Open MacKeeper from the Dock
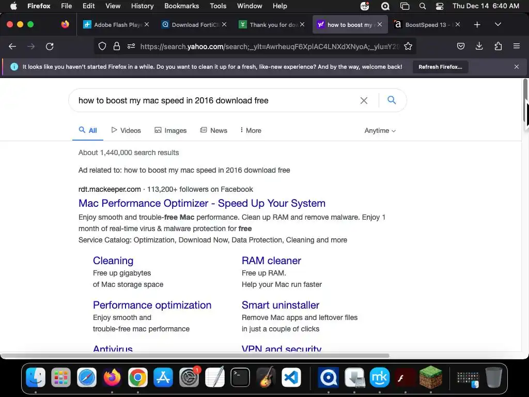529x397 pixels. coord(380,377)
